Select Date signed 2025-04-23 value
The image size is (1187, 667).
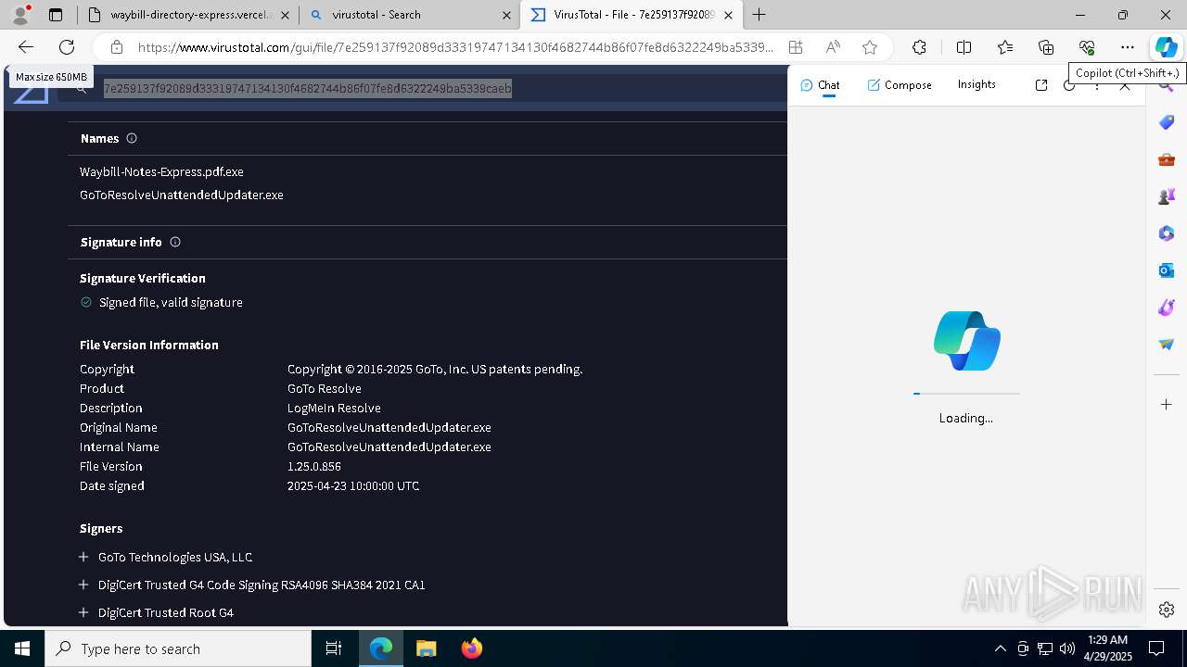coord(353,485)
